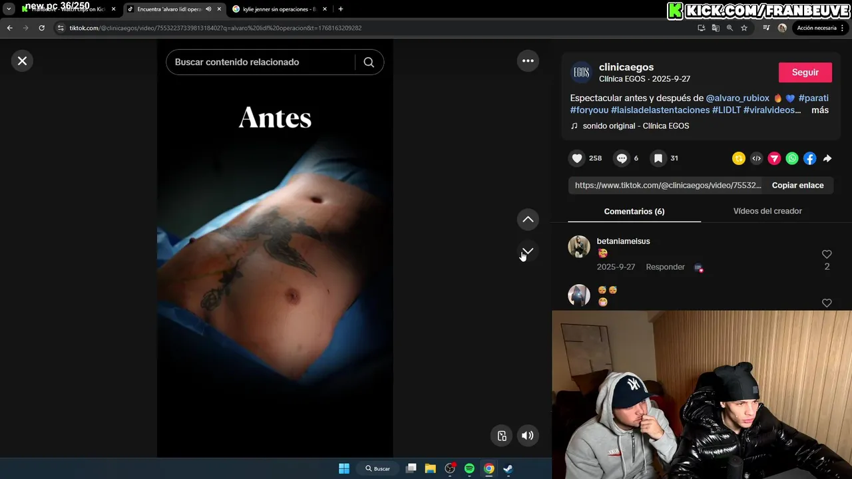Close the TikTok video viewer with X

22,61
